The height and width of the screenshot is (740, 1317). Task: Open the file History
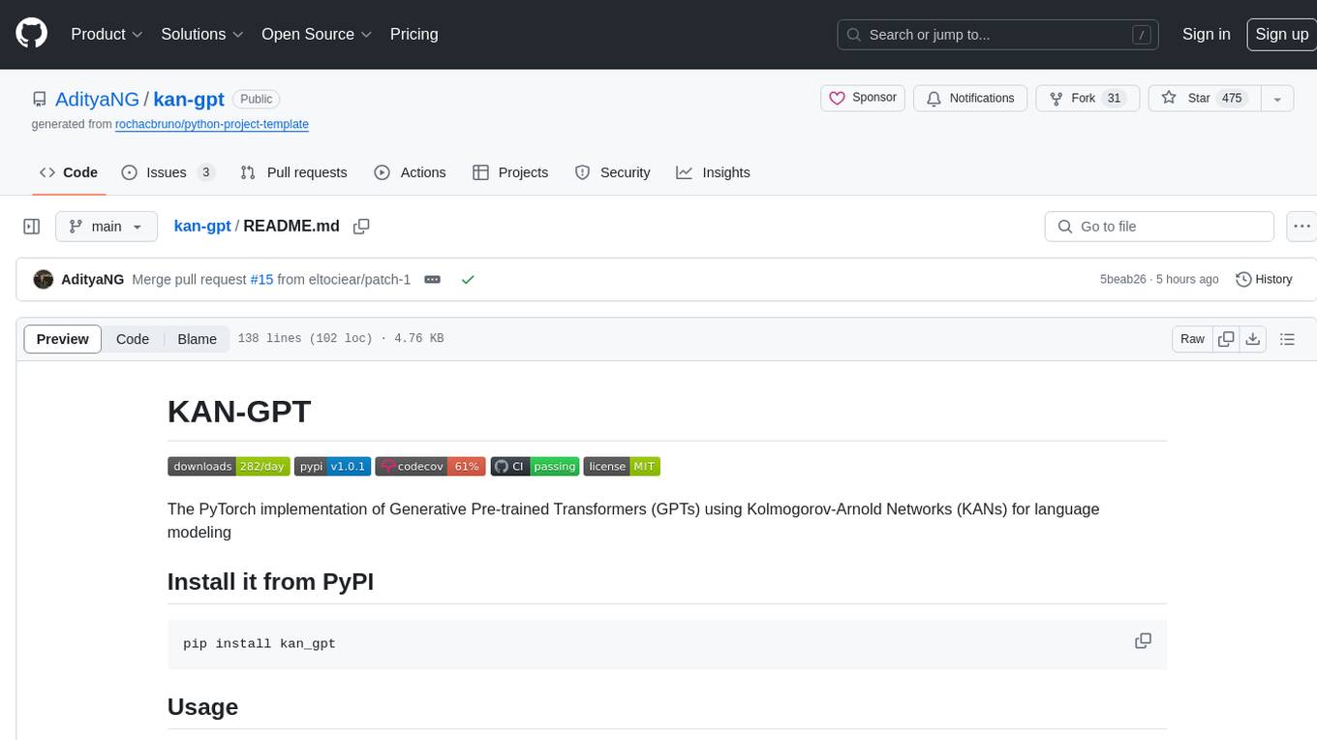(x=1264, y=279)
